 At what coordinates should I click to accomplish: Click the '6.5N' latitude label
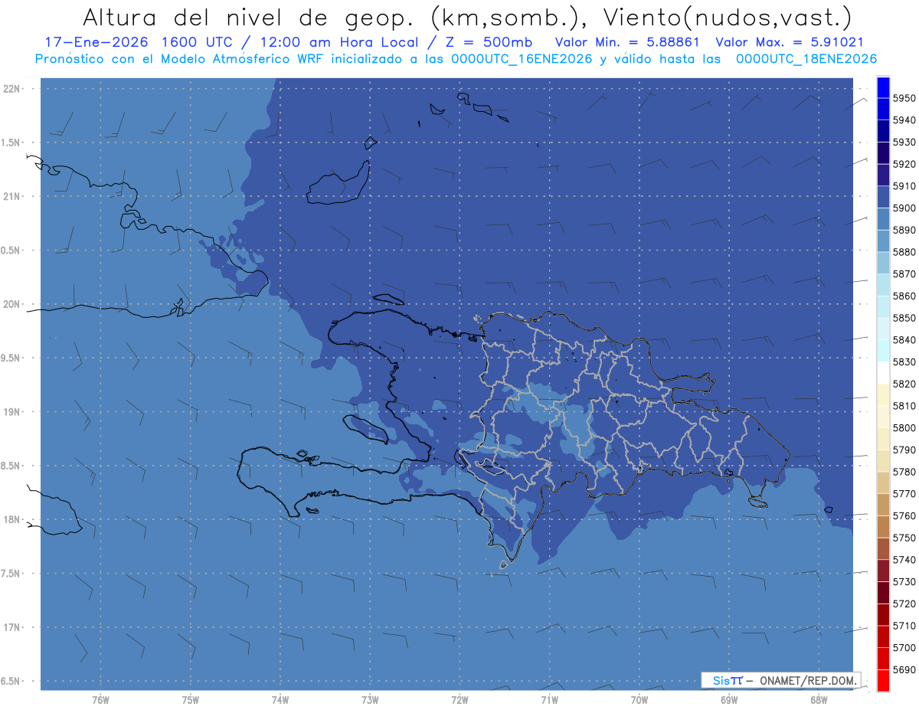[11, 681]
